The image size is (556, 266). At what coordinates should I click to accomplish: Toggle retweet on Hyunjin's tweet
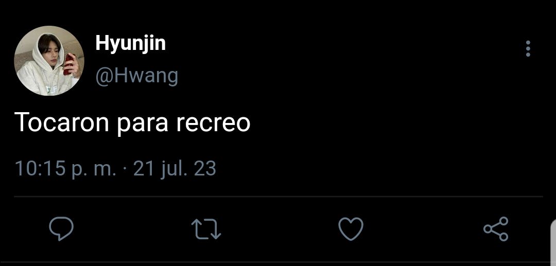206,229
